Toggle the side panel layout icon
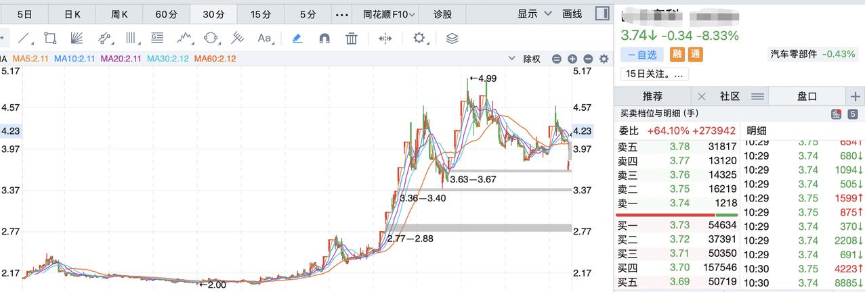 click(x=602, y=13)
